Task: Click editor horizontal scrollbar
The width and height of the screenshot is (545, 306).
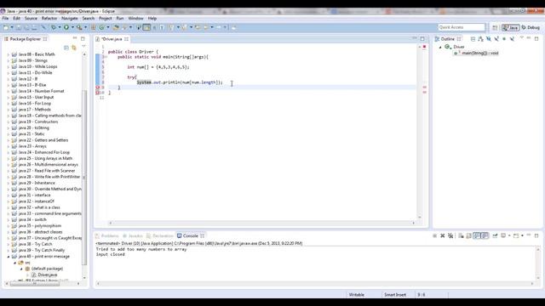Action: (261, 223)
